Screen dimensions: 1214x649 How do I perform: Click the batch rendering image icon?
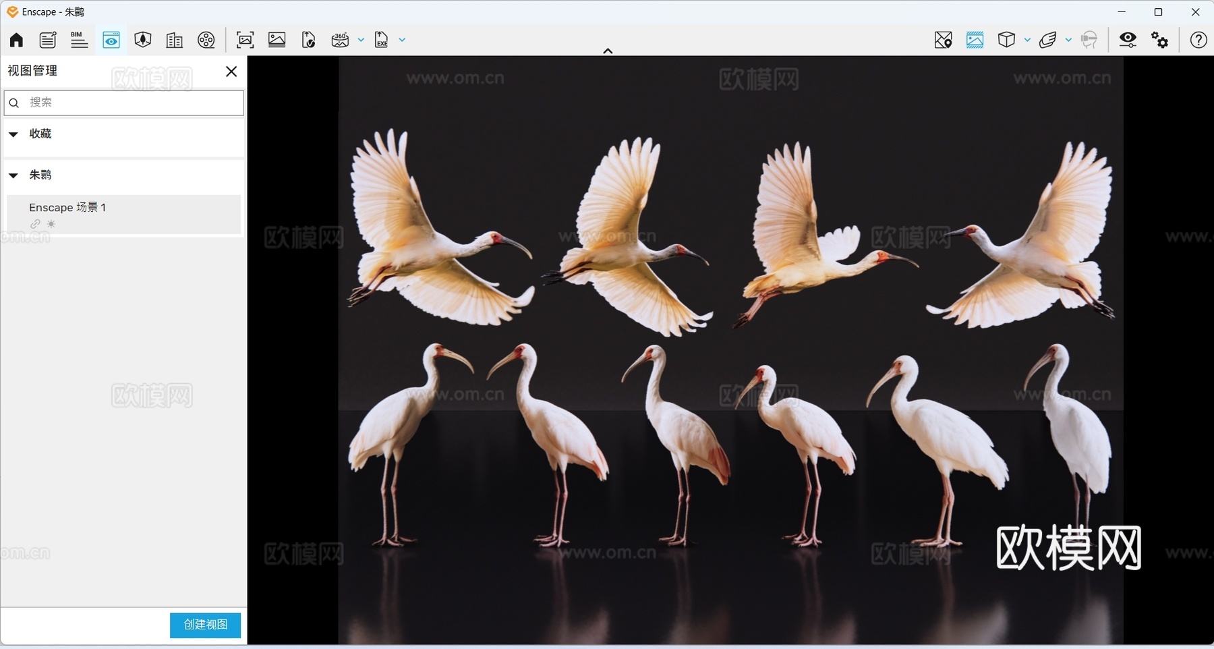coord(277,40)
